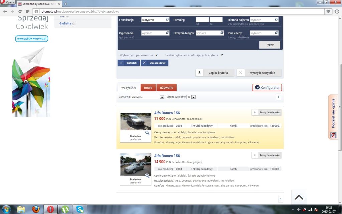
Task: Open the network signal tray icon
Action: 310,210
